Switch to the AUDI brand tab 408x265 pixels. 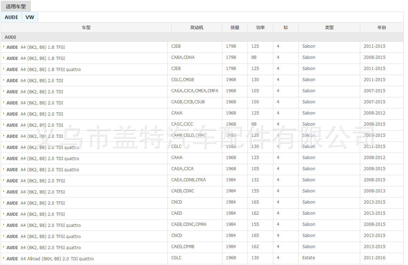point(11,17)
